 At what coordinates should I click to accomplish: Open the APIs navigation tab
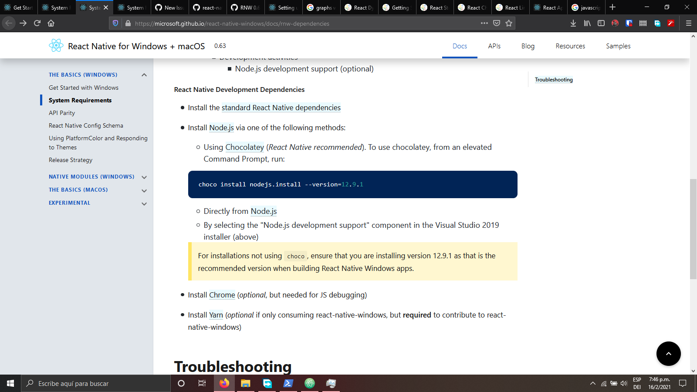494,46
